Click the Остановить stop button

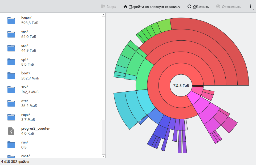(x=229, y=7)
